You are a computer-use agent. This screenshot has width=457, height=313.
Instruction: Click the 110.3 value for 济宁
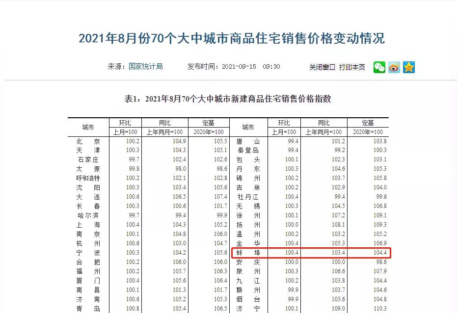(x=380, y=309)
